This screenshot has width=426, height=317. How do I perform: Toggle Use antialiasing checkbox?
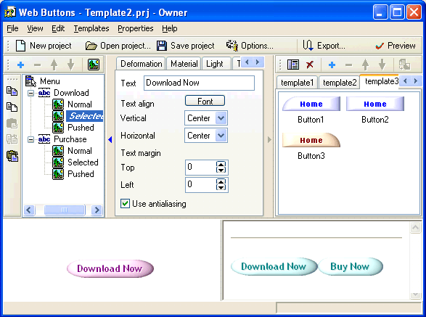pos(125,203)
